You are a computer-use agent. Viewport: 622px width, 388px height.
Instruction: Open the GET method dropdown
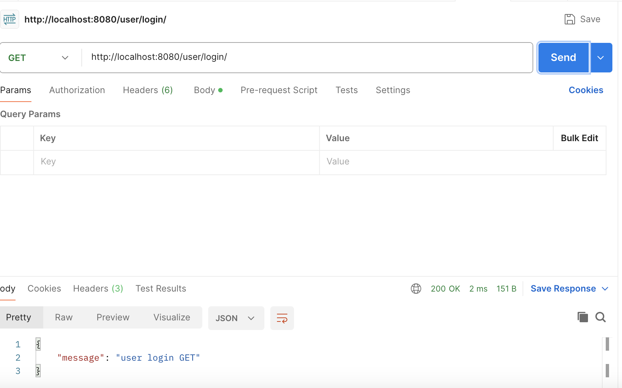pyautogui.click(x=38, y=58)
